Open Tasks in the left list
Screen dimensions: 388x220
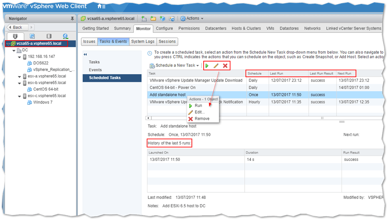pos(94,62)
